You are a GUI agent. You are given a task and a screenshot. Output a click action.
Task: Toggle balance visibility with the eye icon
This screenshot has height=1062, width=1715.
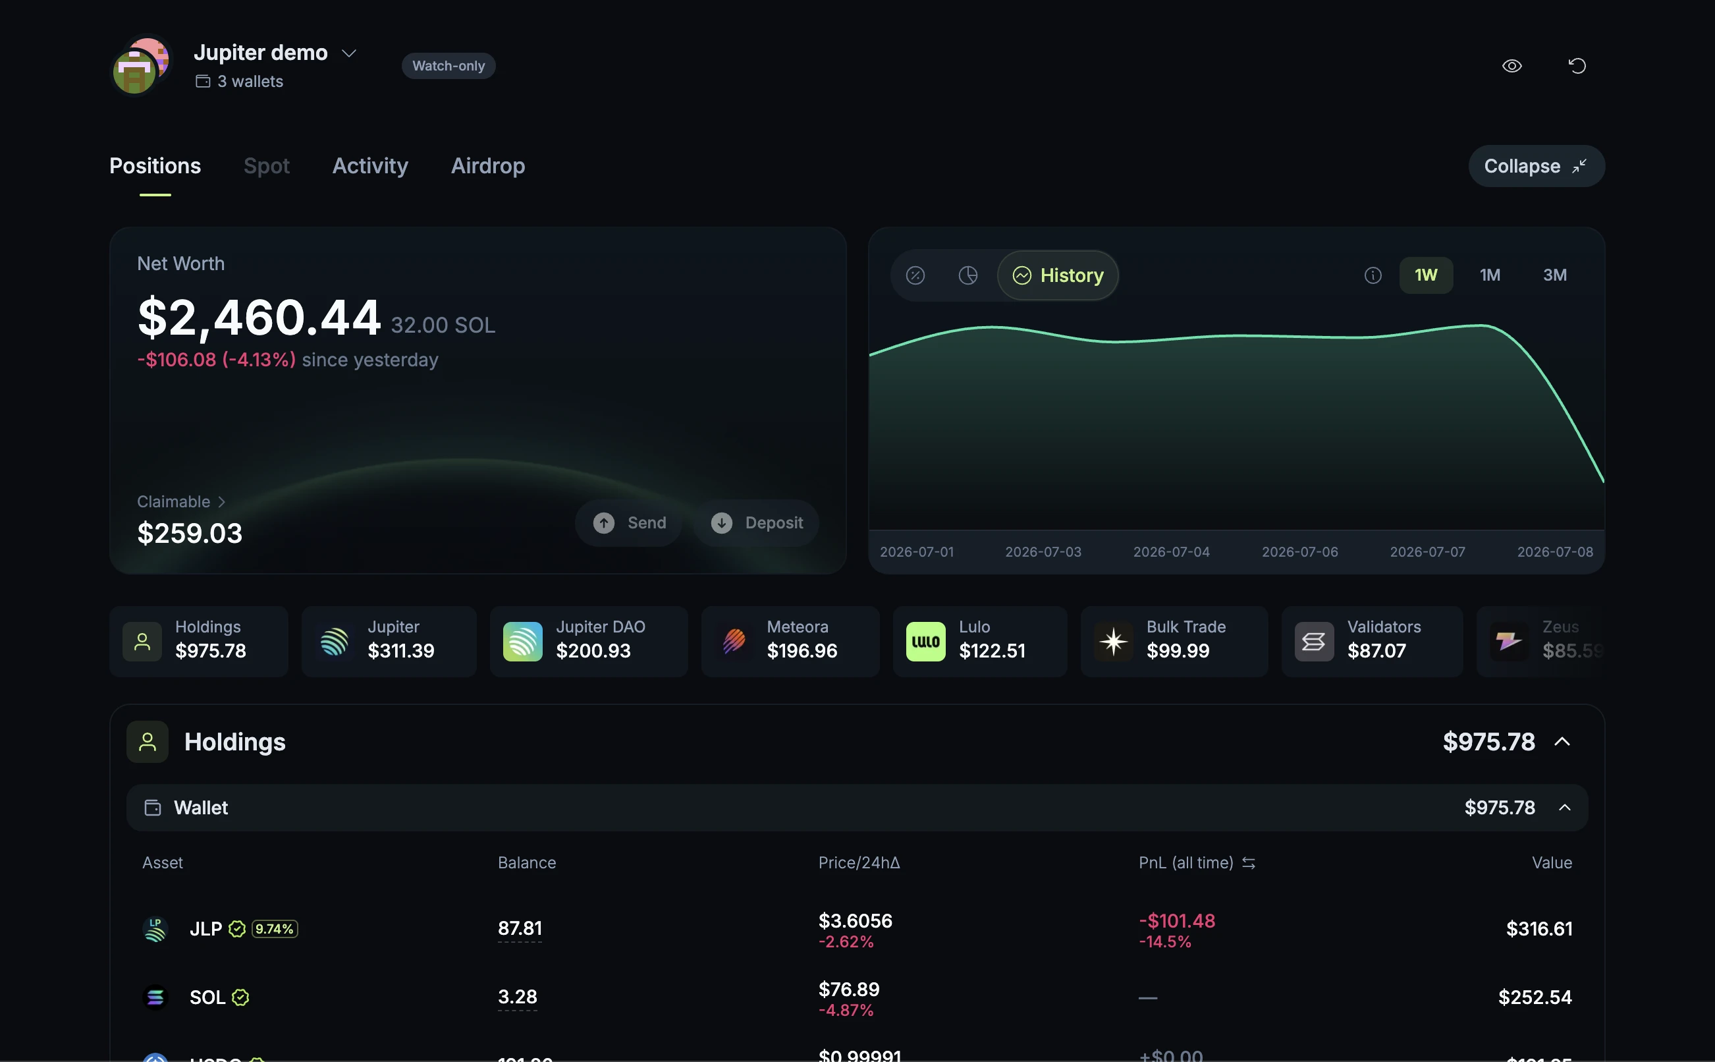(1511, 66)
